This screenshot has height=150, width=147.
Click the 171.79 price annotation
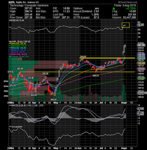point(12,85)
